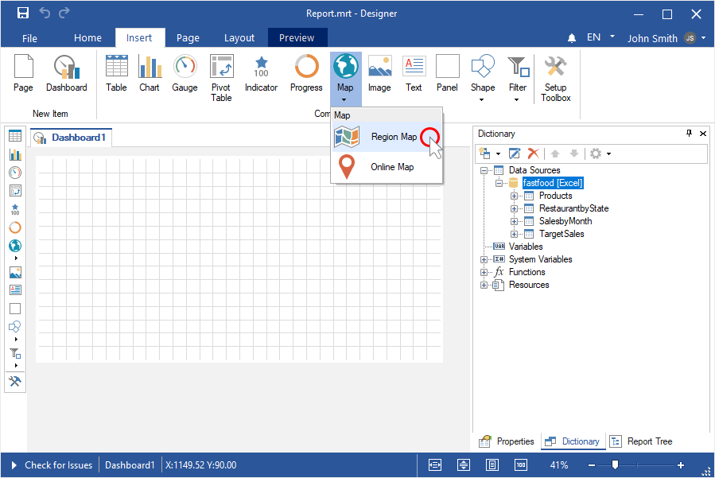Expand the System Variables node
This screenshot has width=715, height=478.
(x=484, y=259)
